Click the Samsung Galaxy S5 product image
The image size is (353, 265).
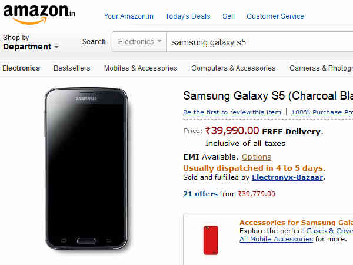click(86, 169)
